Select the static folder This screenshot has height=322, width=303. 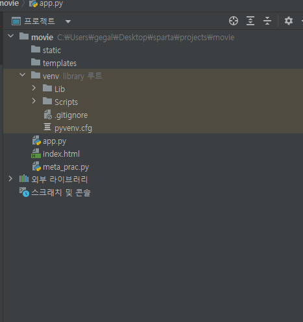tap(52, 51)
